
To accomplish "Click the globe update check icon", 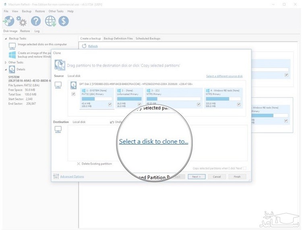I will click(x=50, y=21).
